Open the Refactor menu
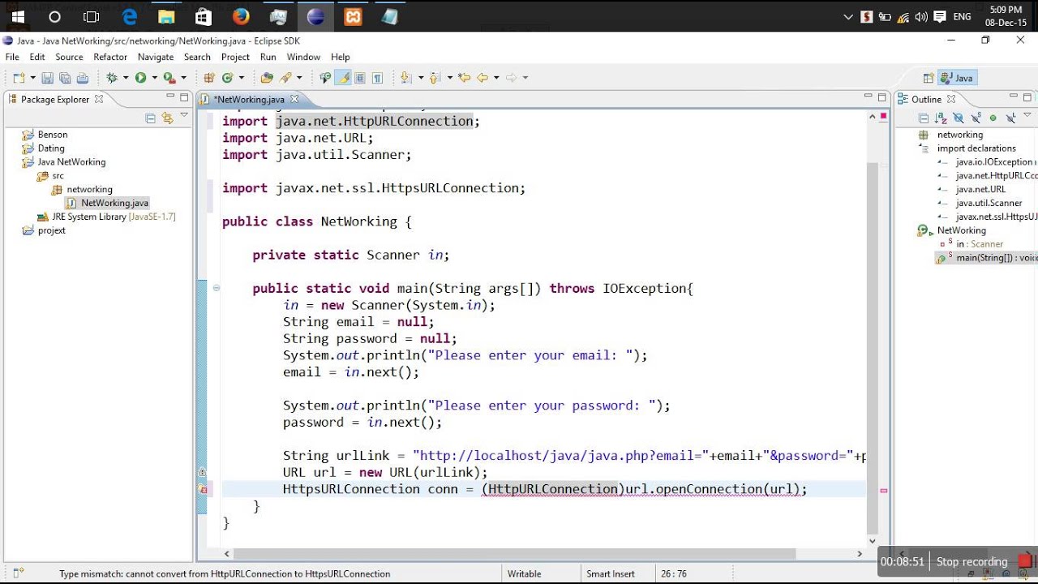Screen dimensions: 1038x584 pos(110,57)
